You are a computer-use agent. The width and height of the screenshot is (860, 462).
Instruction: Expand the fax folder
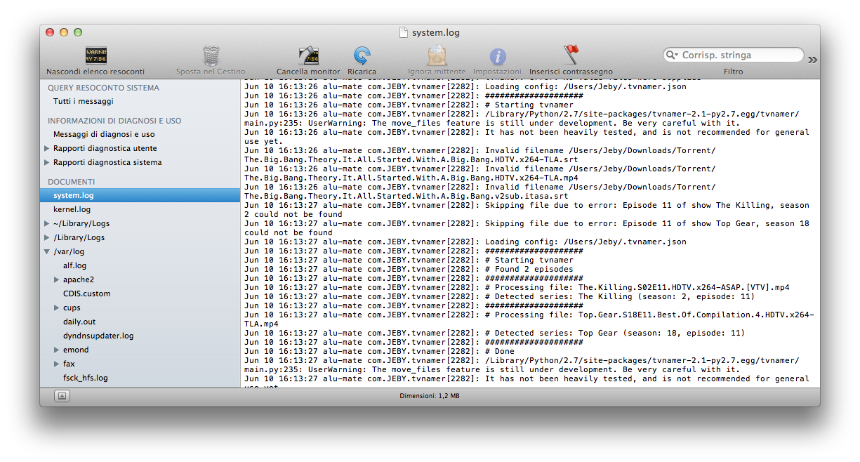57,364
